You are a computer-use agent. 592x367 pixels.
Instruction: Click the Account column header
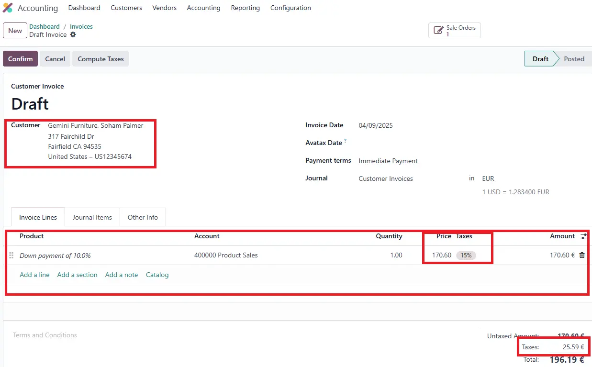coord(207,236)
